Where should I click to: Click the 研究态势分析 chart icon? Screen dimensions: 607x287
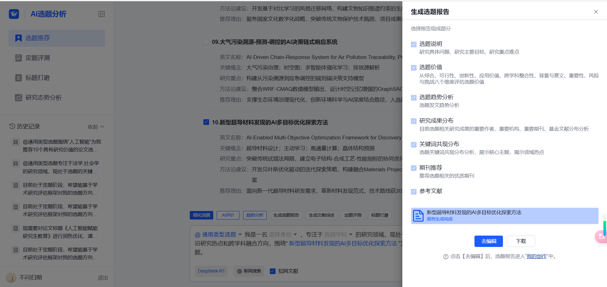tap(18, 98)
